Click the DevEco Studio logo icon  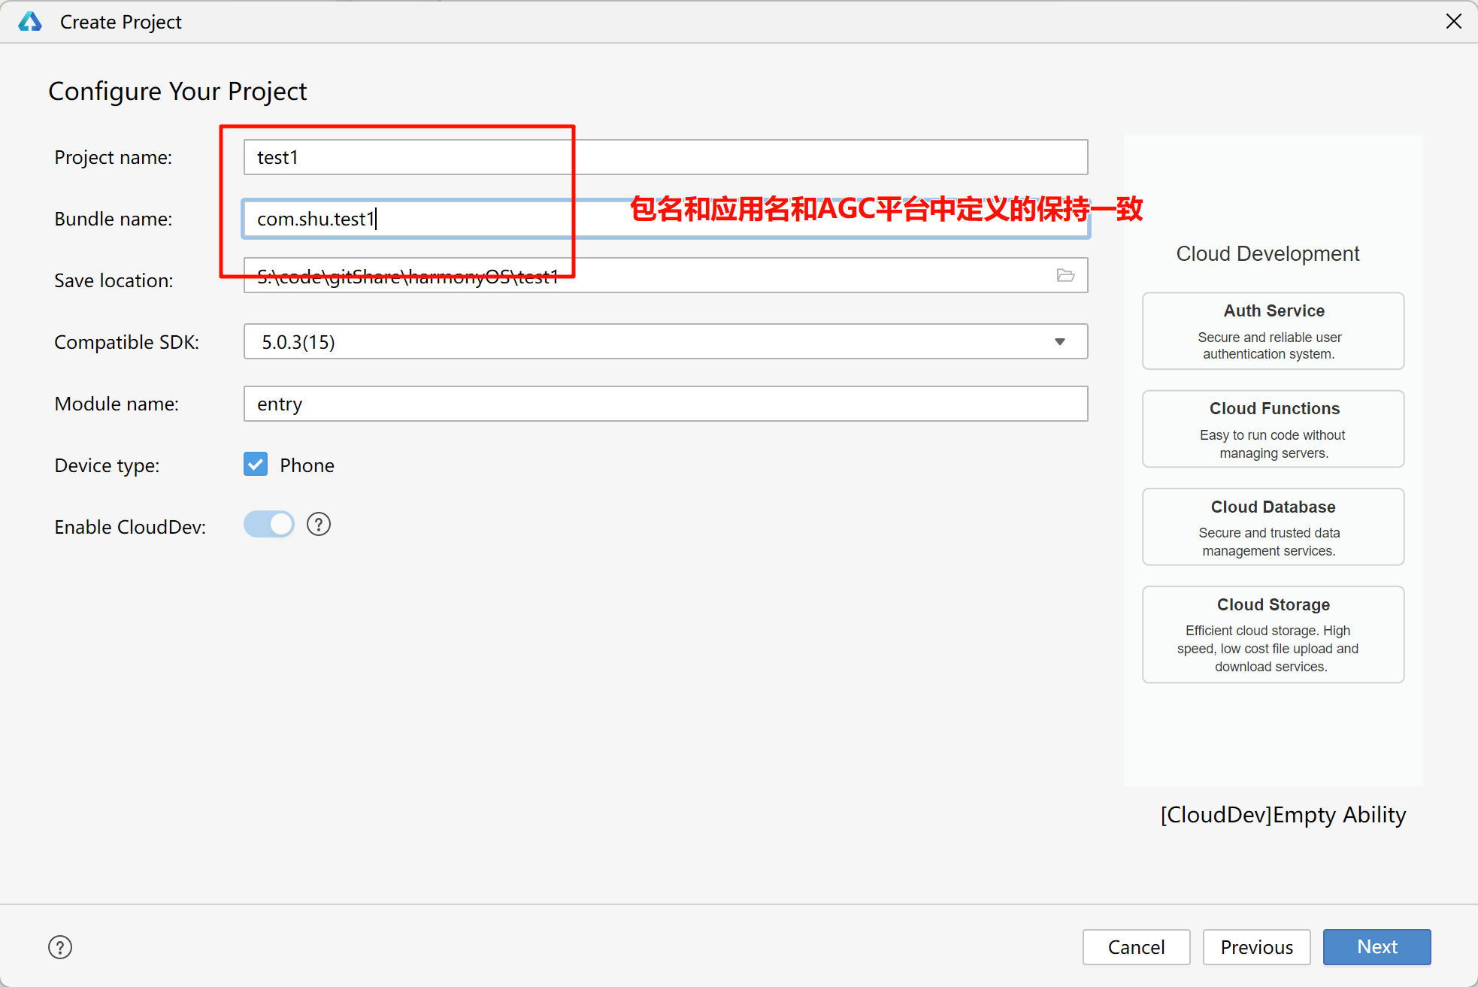click(x=30, y=22)
